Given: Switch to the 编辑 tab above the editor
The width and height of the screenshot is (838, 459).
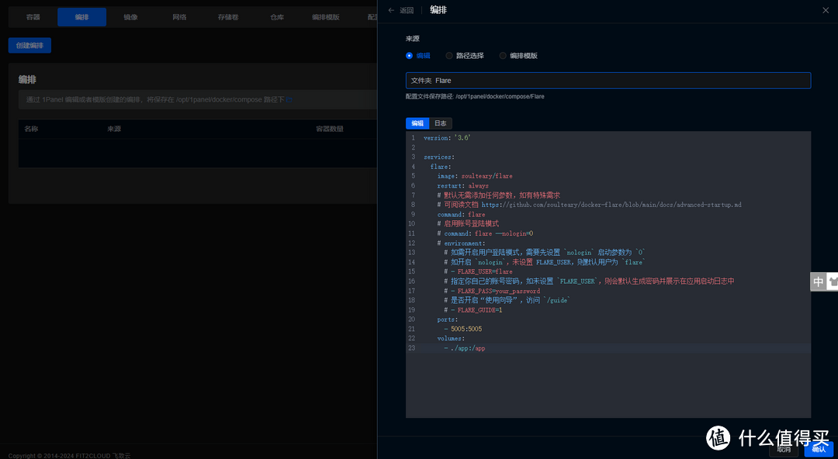Looking at the screenshot, I should click(x=417, y=123).
